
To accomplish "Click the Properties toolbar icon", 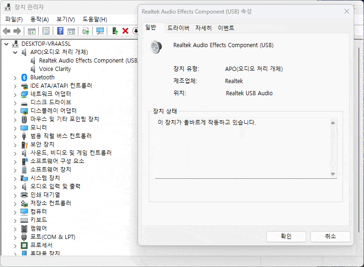I will click(46, 31).
